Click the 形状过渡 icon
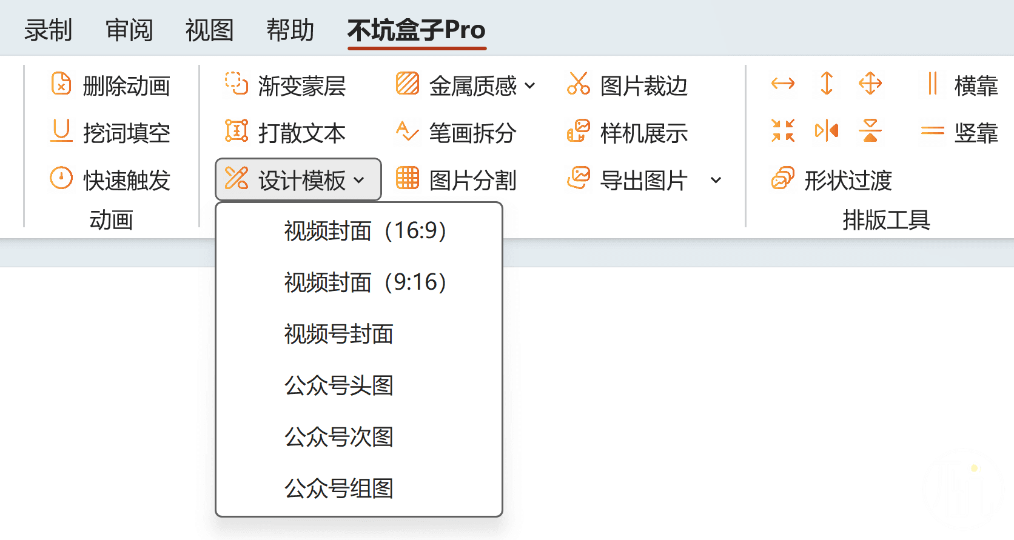This screenshot has width=1014, height=540. point(783,178)
